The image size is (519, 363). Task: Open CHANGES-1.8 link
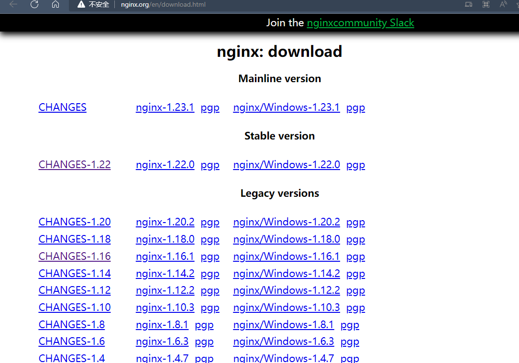(71, 324)
